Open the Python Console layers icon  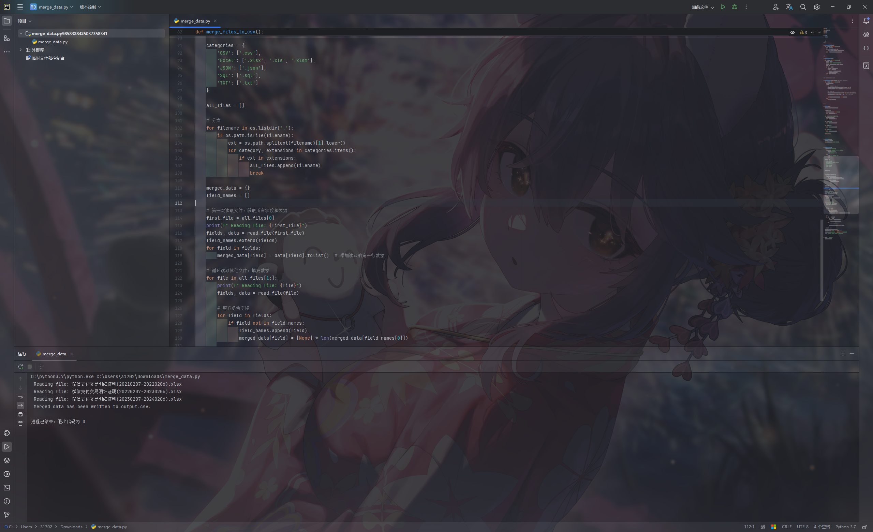pos(7,460)
